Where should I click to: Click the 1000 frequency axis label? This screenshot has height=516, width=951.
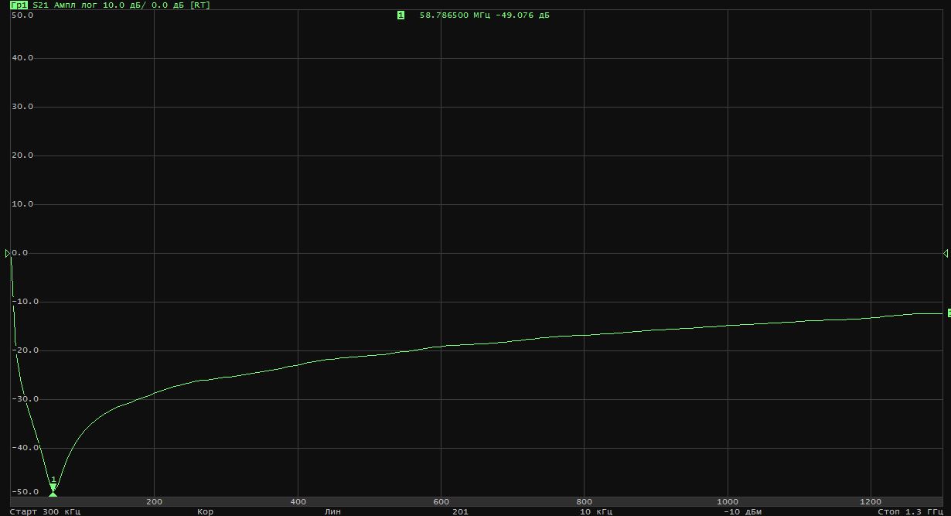728,501
